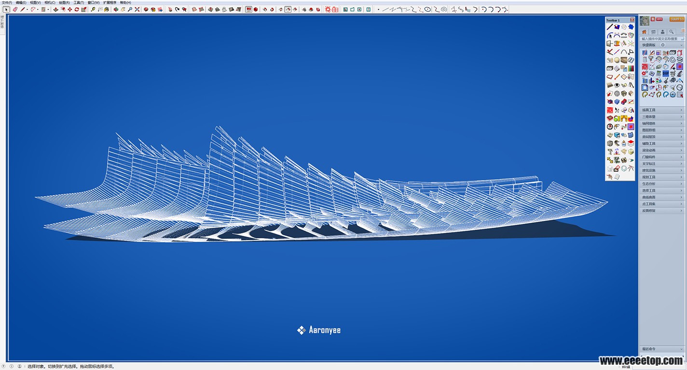This screenshot has width=687, height=370.
Task: Expand the 文字标注 category
Action: click(x=662, y=164)
